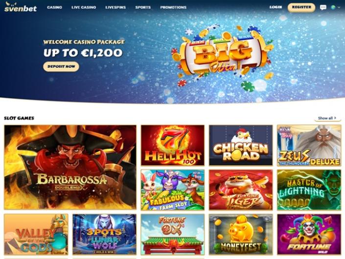The image size is (345, 259).
Task: Play the Fabulous Farm Slot game
Action: point(173,190)
